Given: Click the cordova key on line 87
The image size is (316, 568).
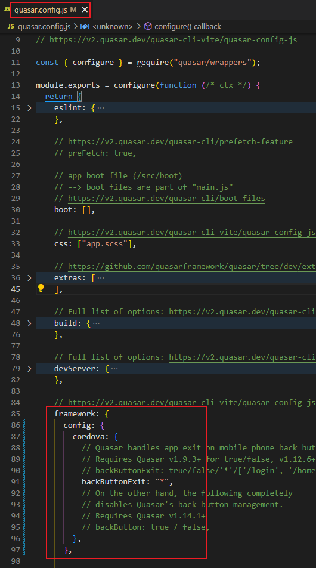Looking at the screenshot, I should 88,436.
